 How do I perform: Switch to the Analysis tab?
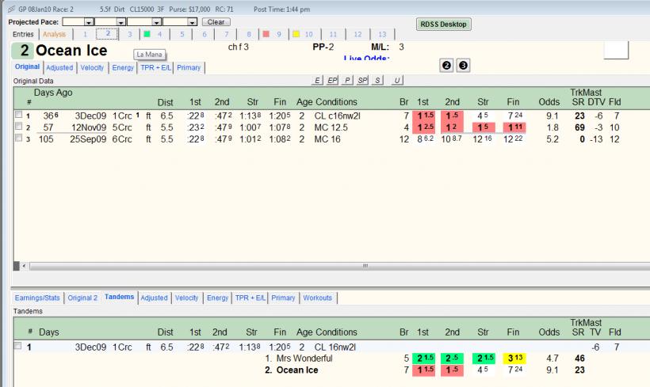(x=55, y=34)
